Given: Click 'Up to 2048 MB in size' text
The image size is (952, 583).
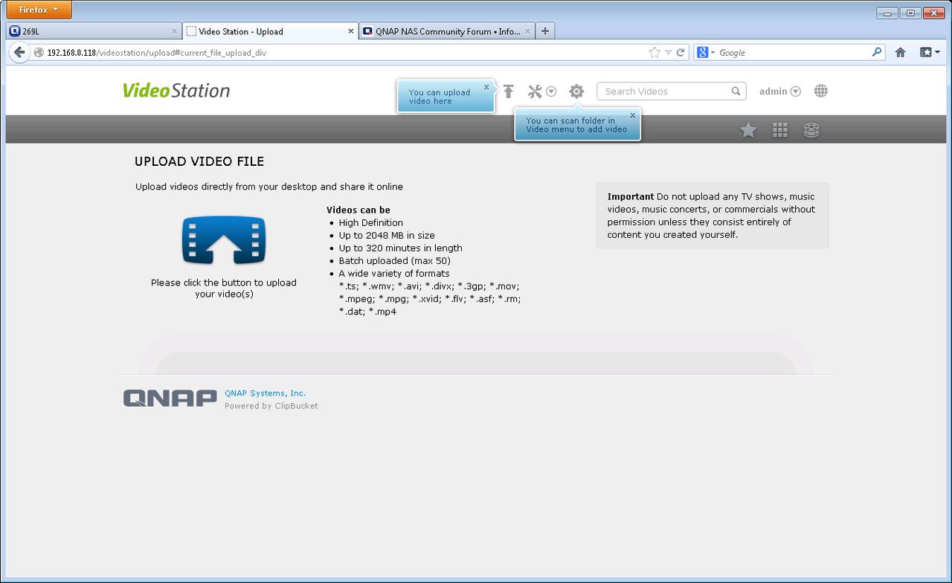Looking at the screenshot, I should tap(387, 236).
